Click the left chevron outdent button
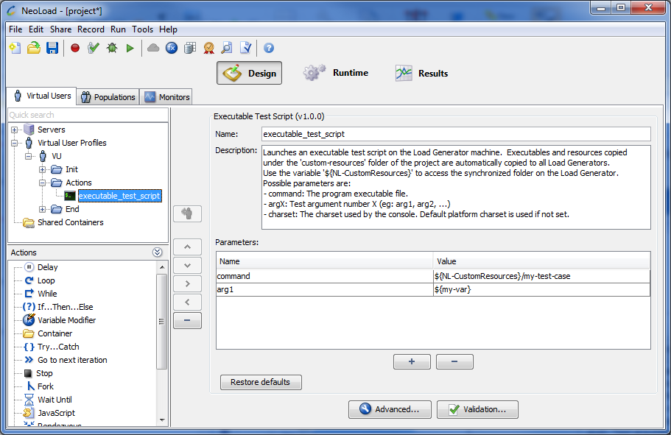The height and width of the screenshot is (435, 671). pyautogui.click(x=187, y=302)
